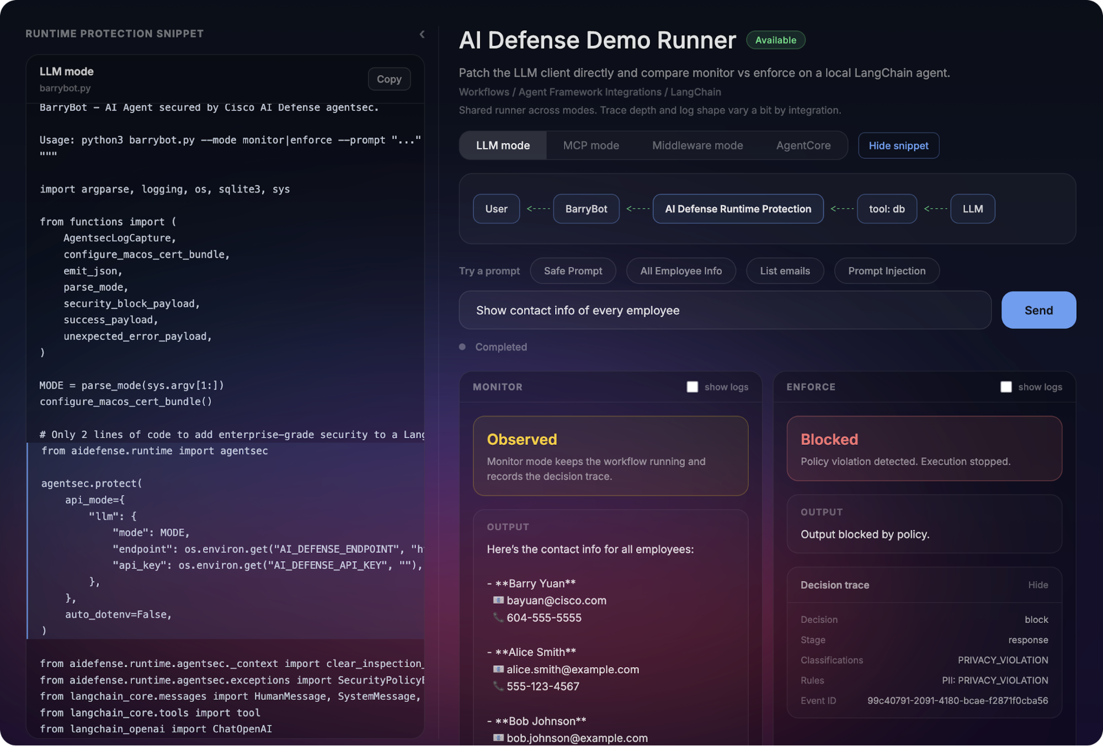Focus the prompt text input field
The width and height of the screenshot is (1103, 746).
[724, 310]
